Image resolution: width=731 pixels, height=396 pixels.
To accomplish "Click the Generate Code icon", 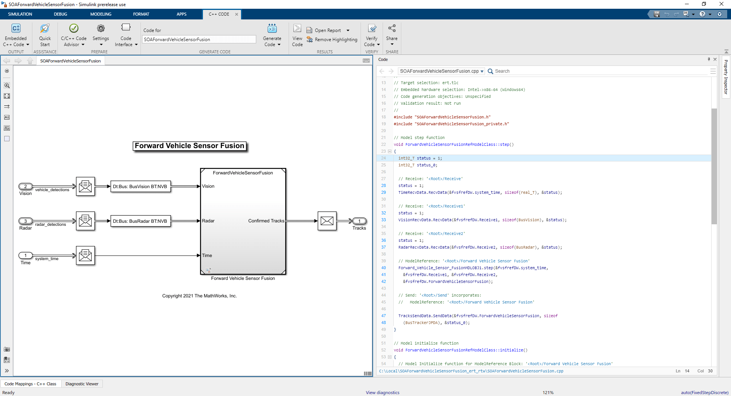I will [272, 29].
